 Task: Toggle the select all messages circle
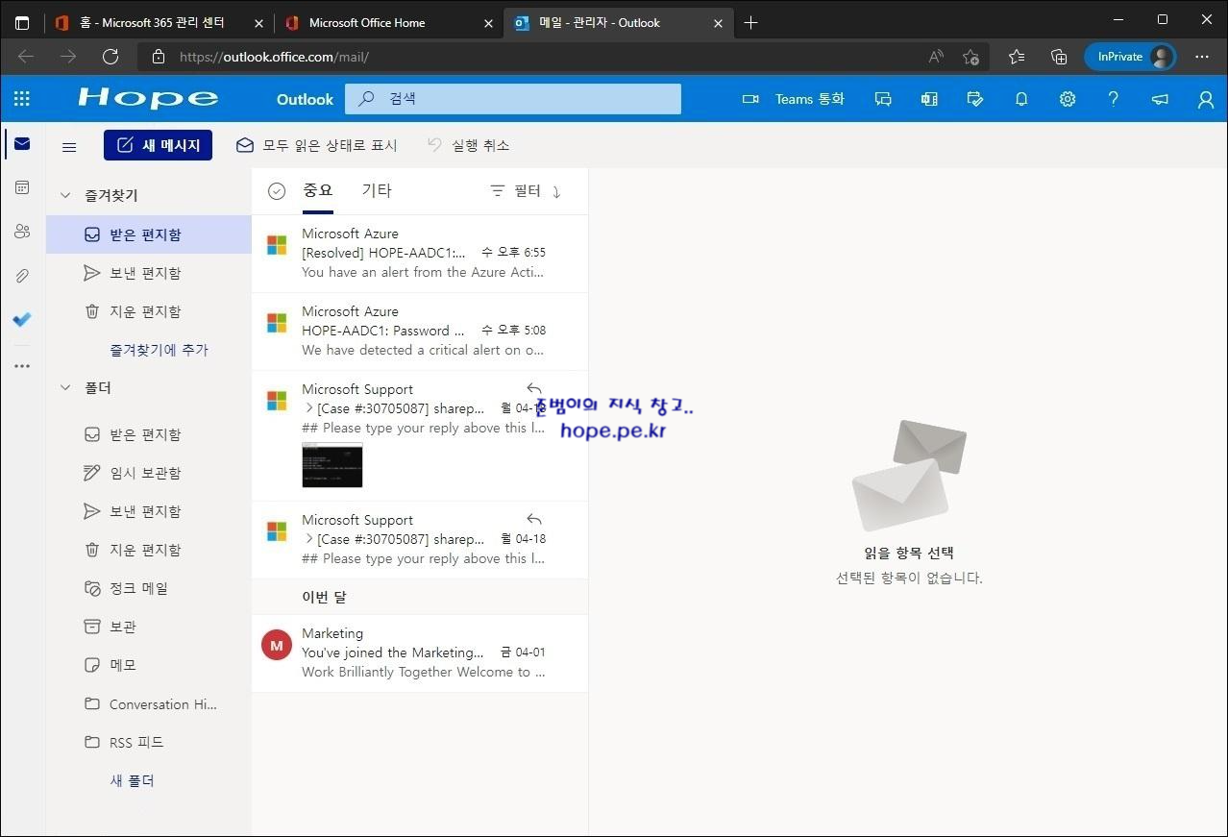277,191
